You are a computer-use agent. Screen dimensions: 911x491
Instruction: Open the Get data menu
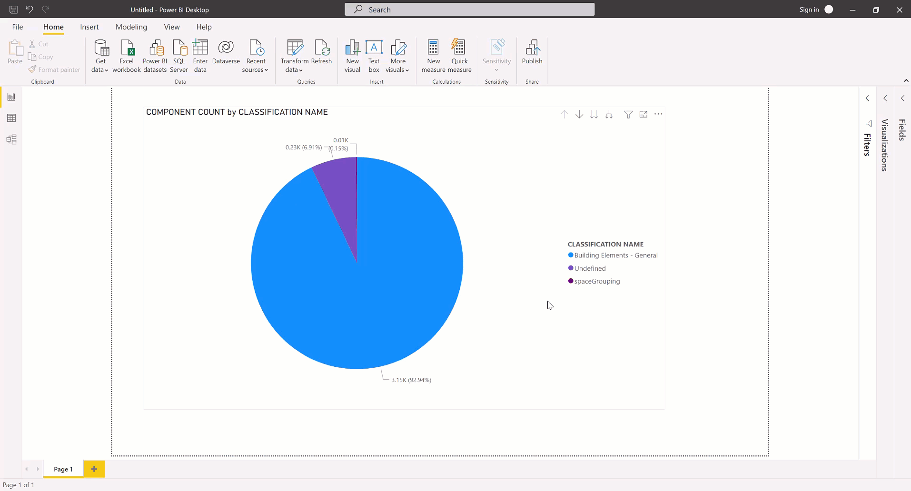point(100,56)
